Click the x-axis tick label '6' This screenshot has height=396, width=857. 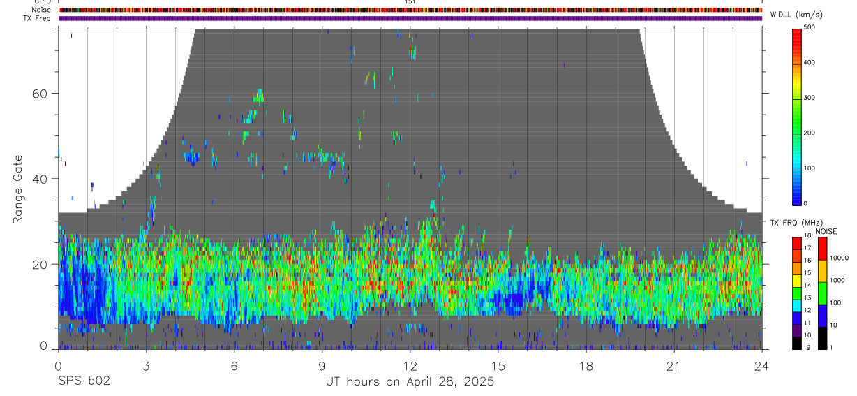tap(234, 365)
